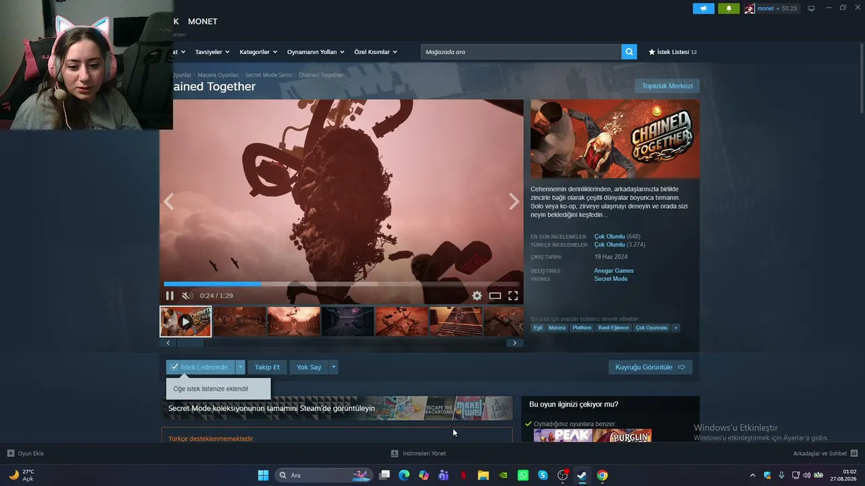Open the Secret Mode publisher link
865x486 pixels.
point(611,279)
